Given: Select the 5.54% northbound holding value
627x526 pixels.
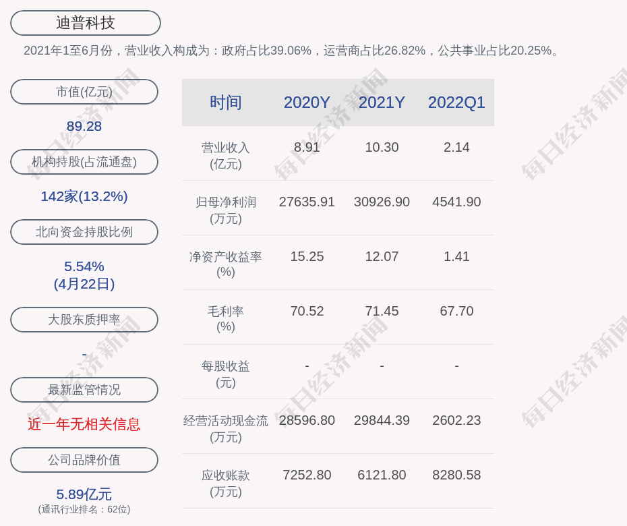Looking at the screenshot, I should tap(84, 266).
